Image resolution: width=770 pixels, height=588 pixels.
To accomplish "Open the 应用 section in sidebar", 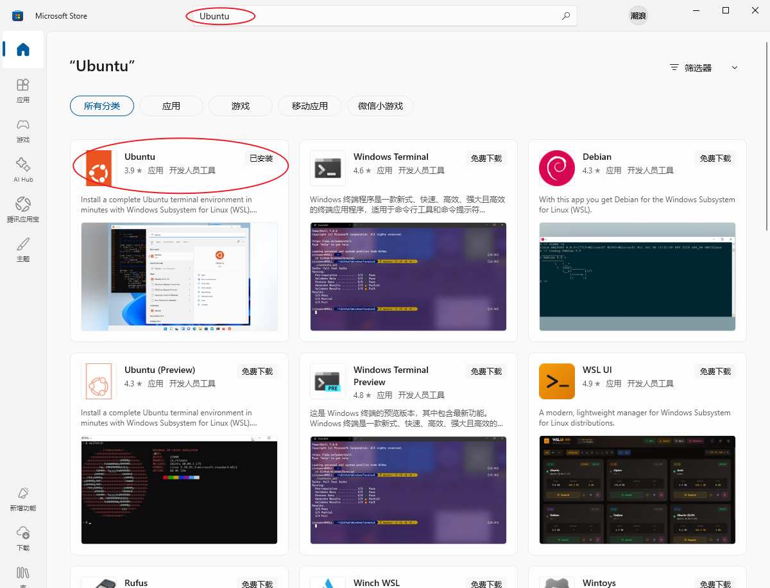I will click(23, 91).
